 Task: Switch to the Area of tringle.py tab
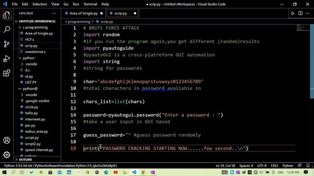(83, 13)
